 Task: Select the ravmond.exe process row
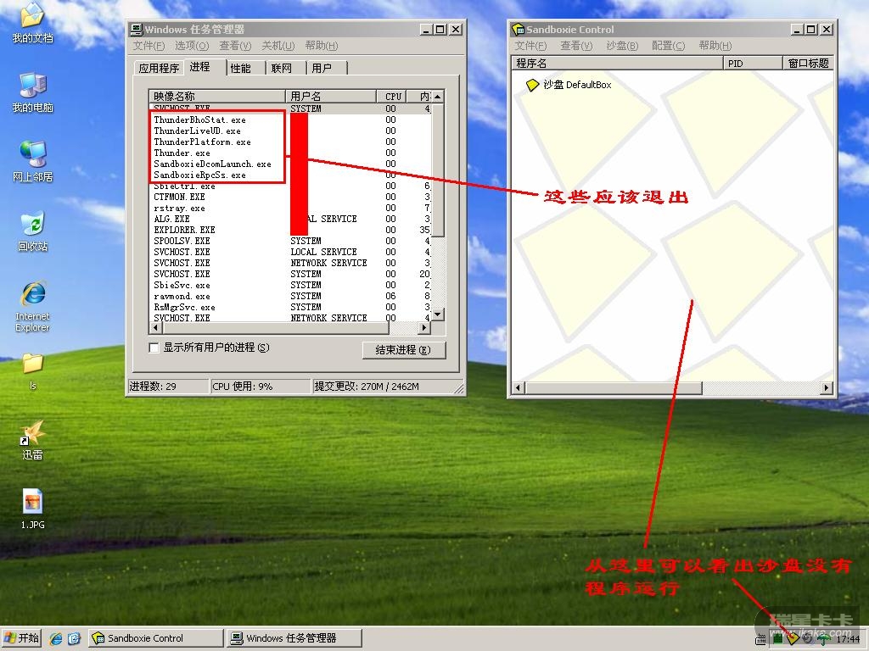click(289, 296)
